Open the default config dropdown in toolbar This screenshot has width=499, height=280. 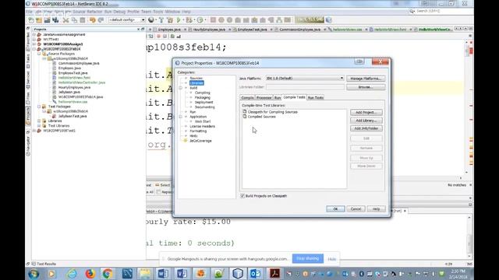pyautogui.click(x=126, y=19)
